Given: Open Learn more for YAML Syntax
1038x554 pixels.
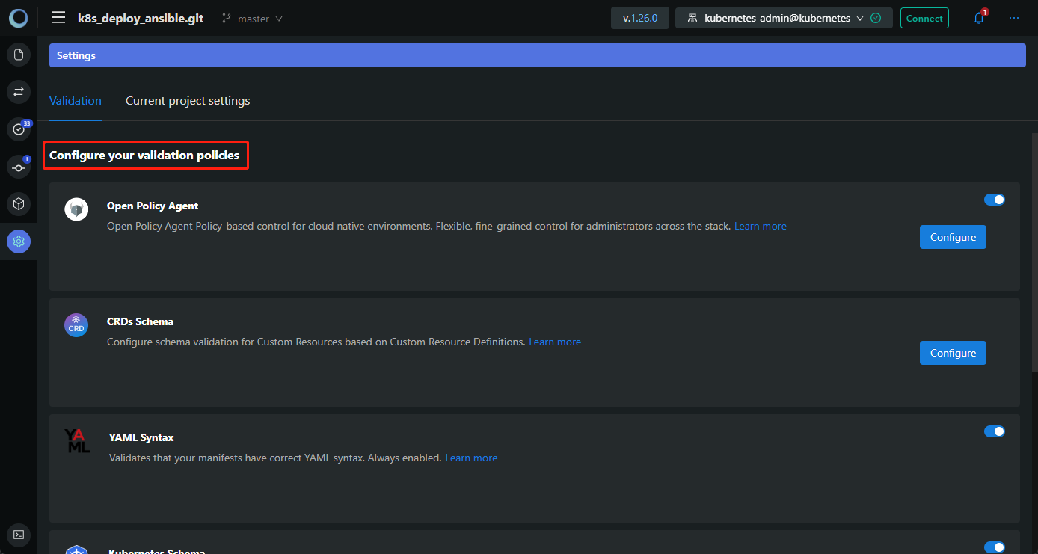Looking at the screenshot, I should (x=471, y=458).
